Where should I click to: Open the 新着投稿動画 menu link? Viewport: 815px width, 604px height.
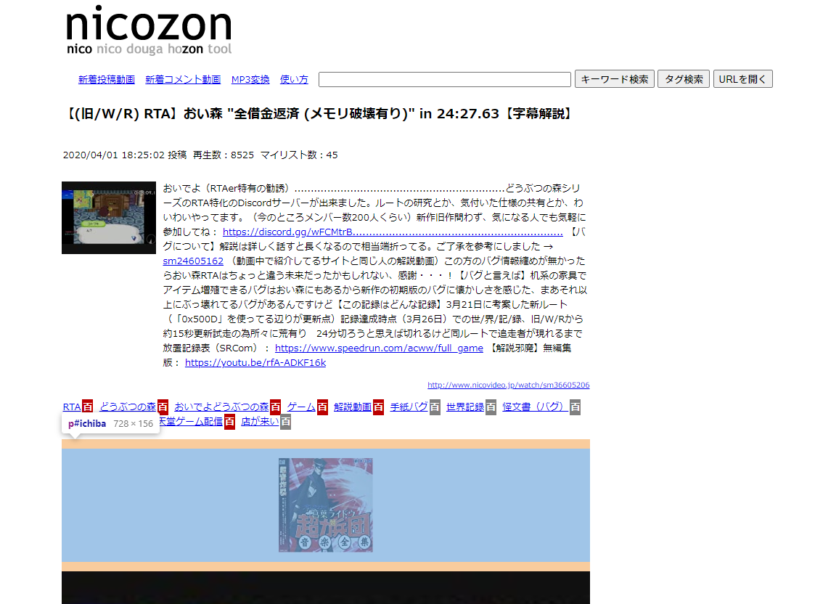point(107,80)
